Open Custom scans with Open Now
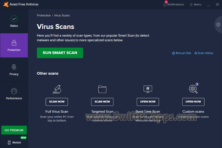This screenshot has width=222, height=148. [193, 102]
